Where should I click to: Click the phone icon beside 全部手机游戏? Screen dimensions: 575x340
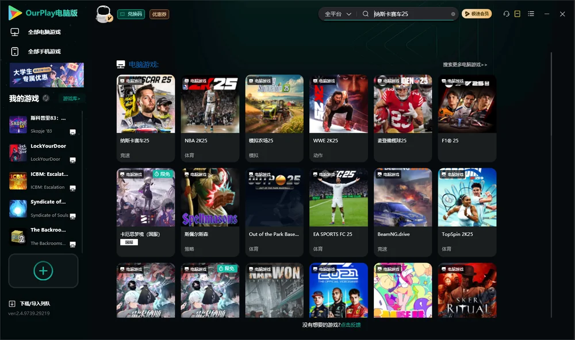pyautogui.click(x=15, y=52)
